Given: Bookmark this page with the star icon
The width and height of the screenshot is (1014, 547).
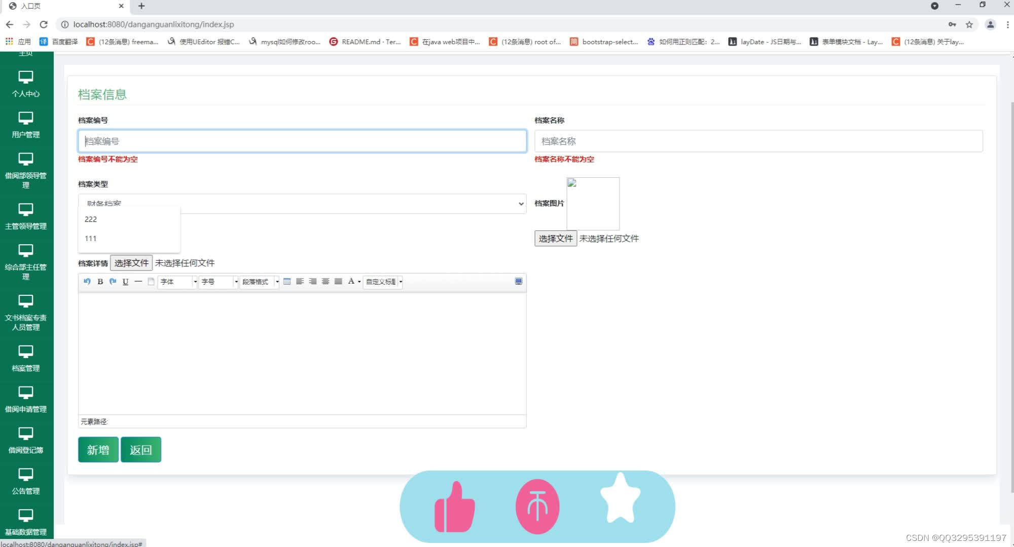Looking at the screenshot, I should click(969, 24).
